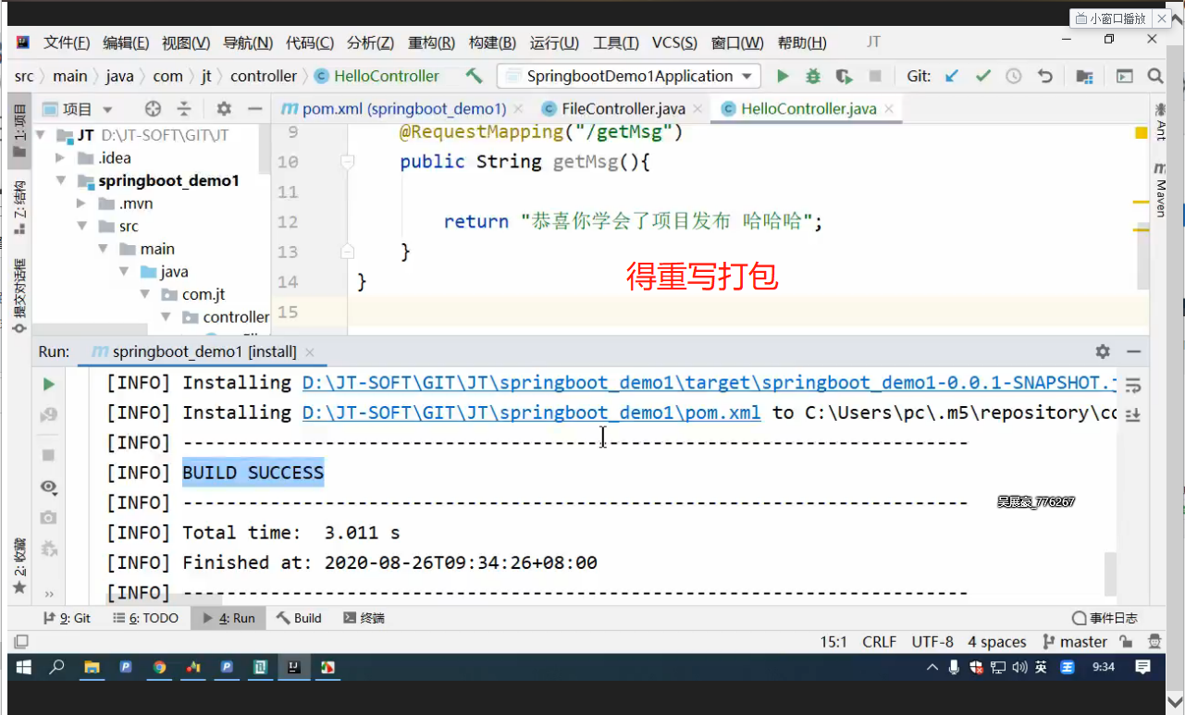This screenshot has height=715, width=1185.
Task: Switch to the FileController.java tab
Action: click(622, 109)
